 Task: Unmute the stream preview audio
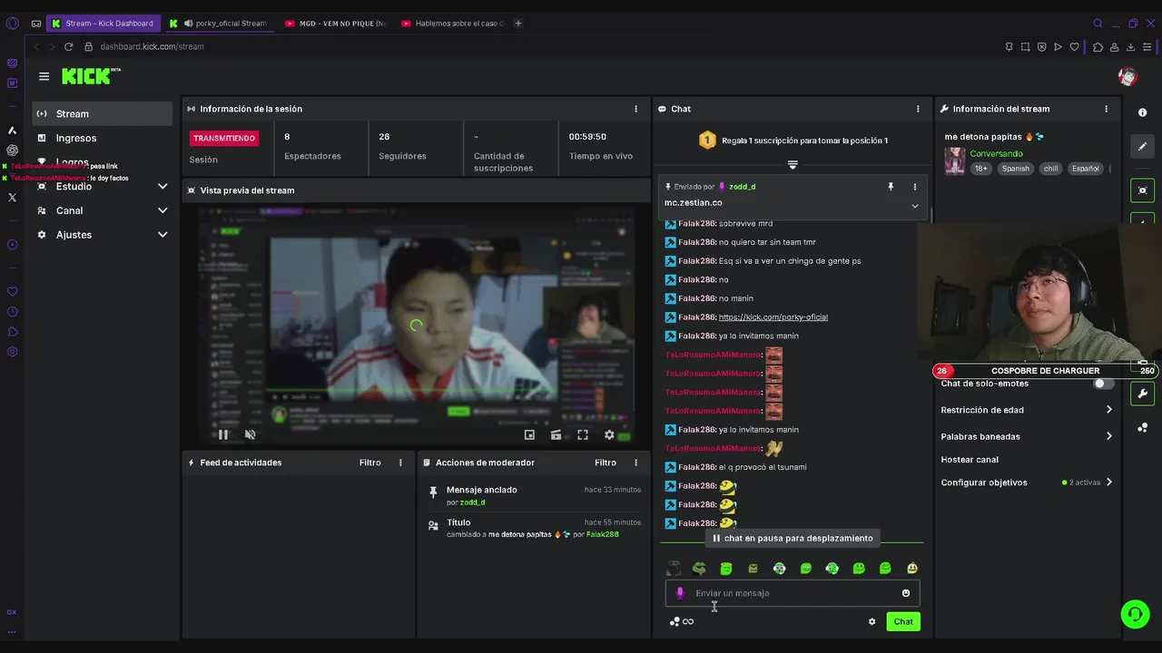(251, 434)
